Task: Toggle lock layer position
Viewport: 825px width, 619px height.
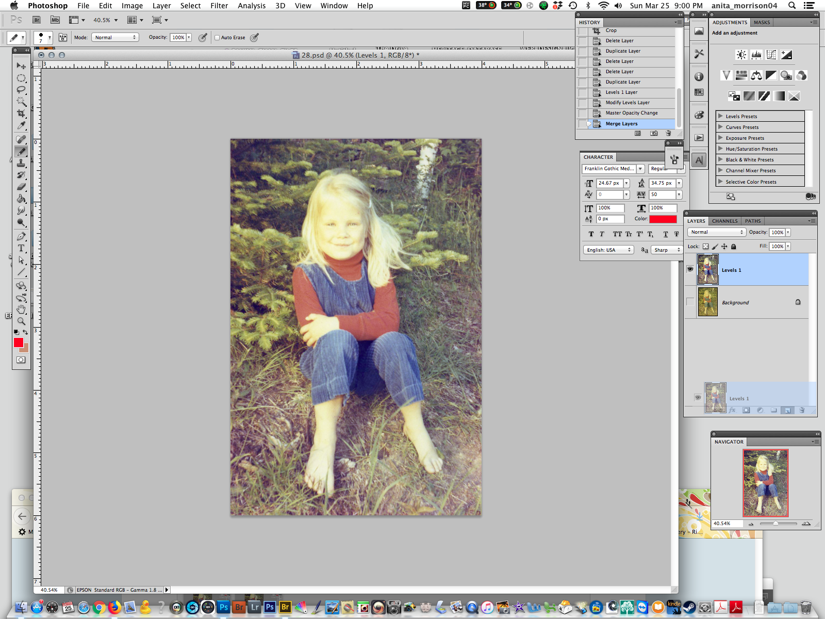Action: pyautogui.click(x=724, y=247)
